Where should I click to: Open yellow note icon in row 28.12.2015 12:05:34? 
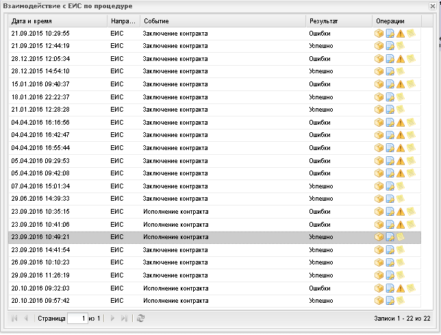(411, 58)
